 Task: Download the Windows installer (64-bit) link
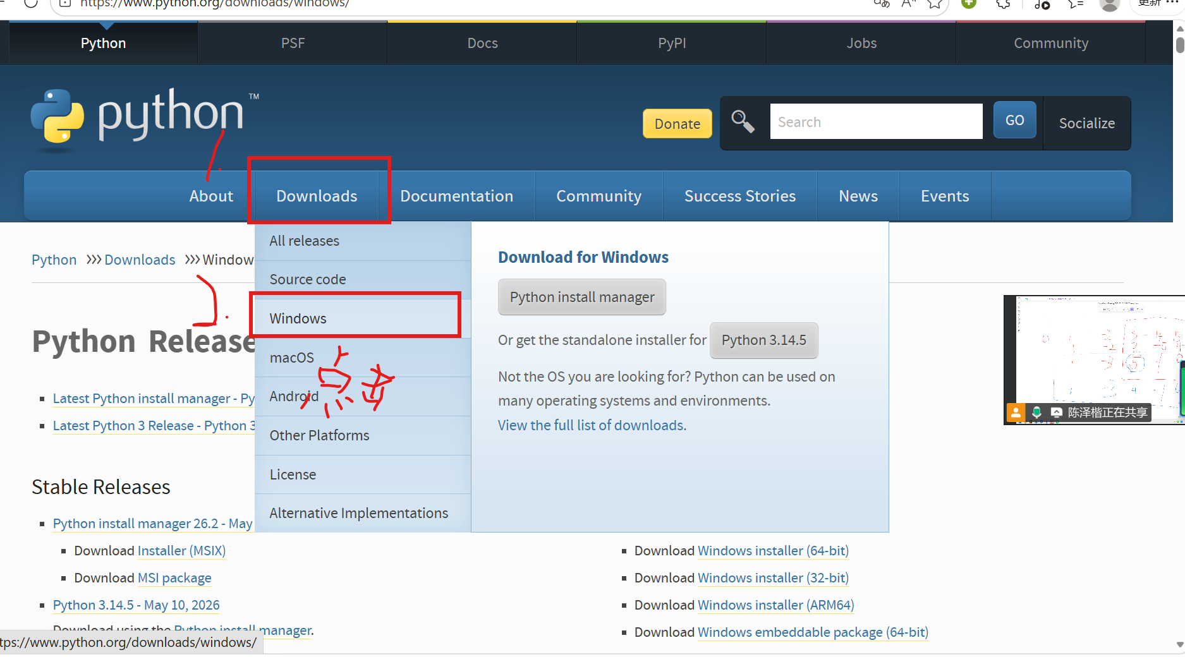pyautogui.click(x=773, y=551)
